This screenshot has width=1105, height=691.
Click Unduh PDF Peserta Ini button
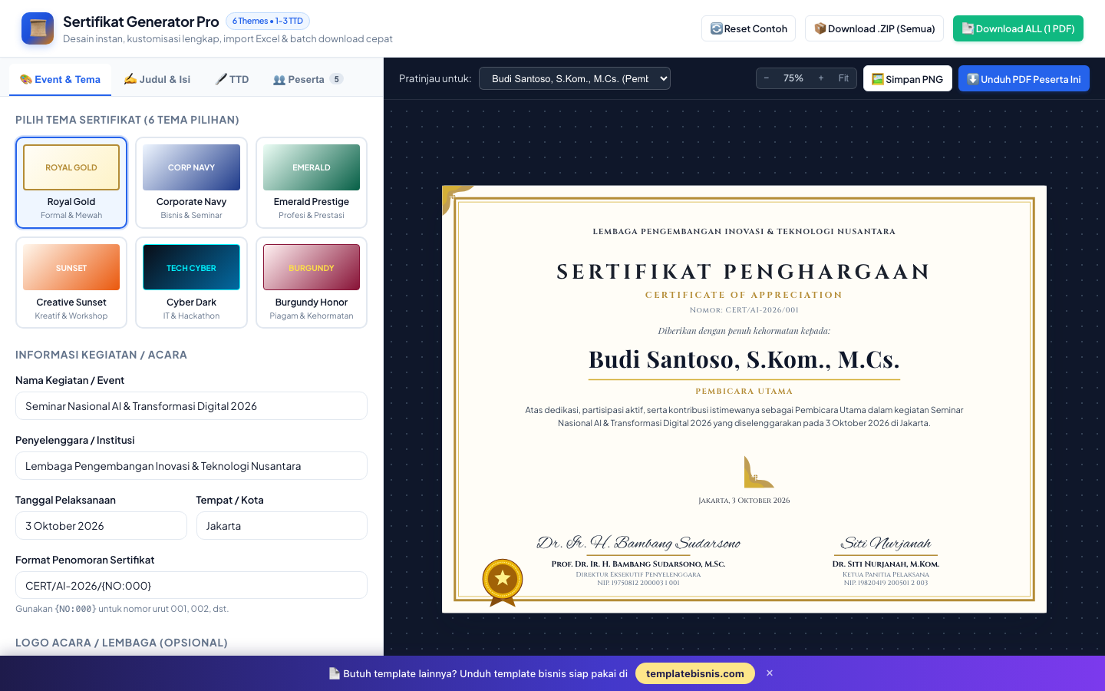click(1024, 78)
